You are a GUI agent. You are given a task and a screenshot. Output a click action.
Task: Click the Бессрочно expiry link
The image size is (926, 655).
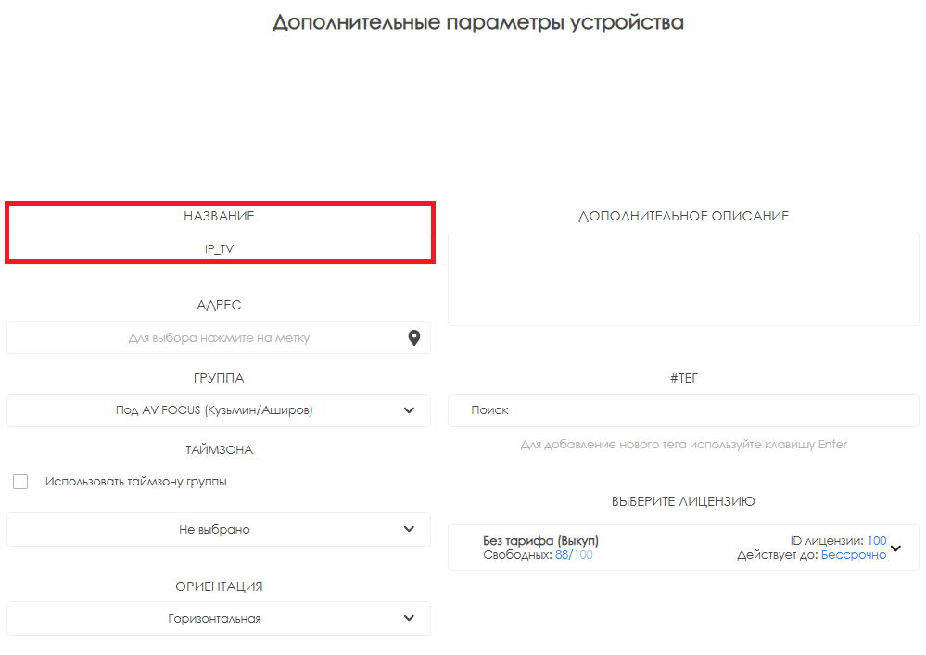tap(853, 555)
